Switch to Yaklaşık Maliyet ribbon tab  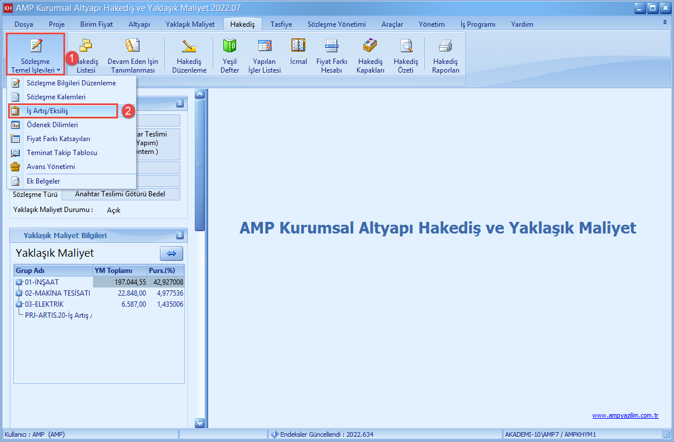190,24
